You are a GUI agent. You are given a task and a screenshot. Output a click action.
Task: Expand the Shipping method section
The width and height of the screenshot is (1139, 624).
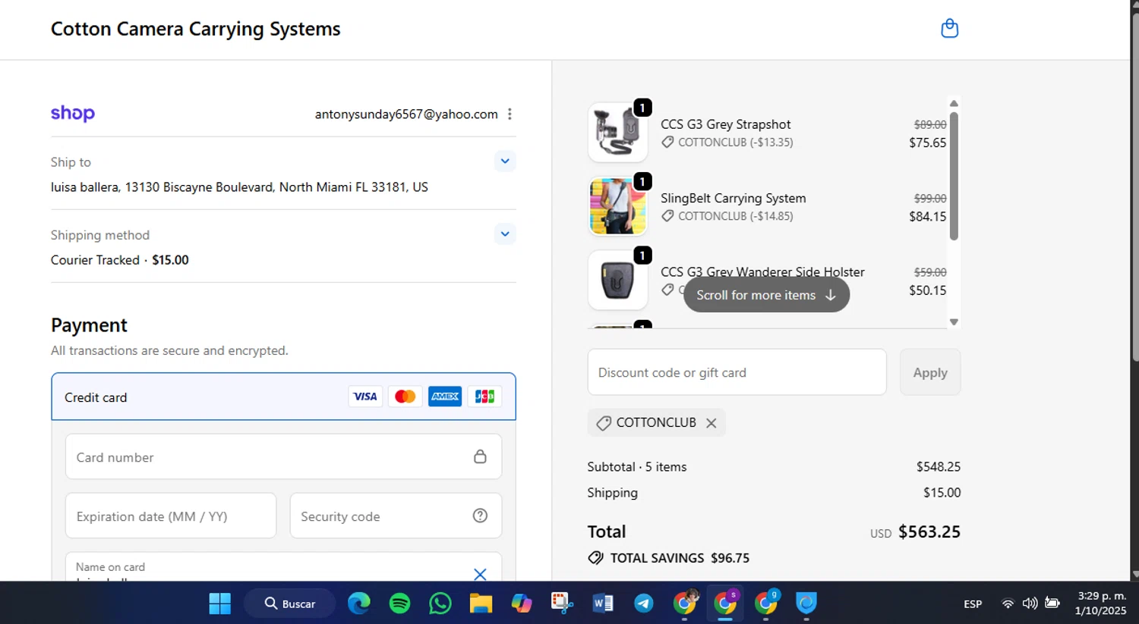[x=505, y=234]
